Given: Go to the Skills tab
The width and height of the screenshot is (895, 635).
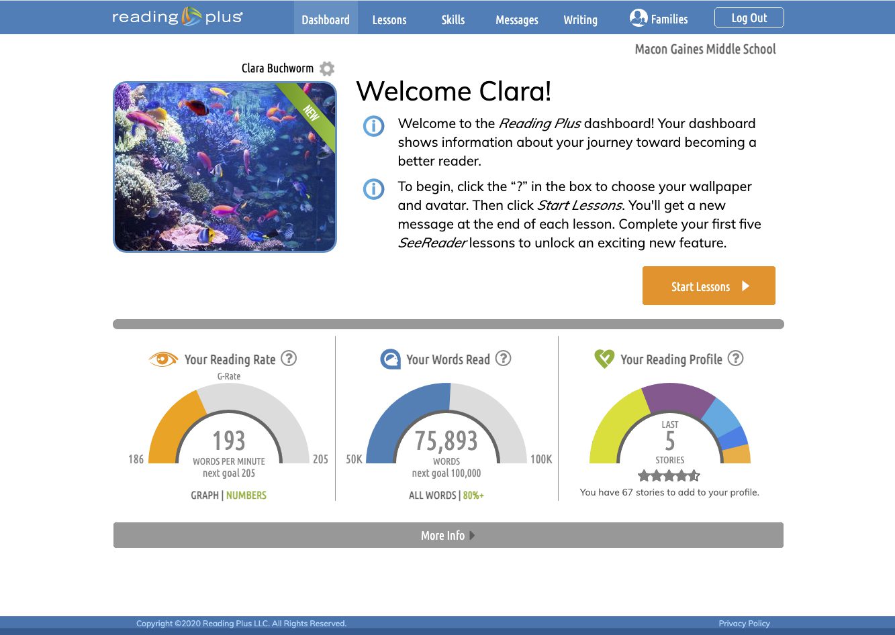Looking at the screenshot, I should coord(453,19).
